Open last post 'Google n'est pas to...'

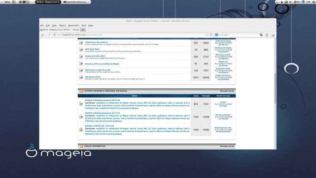[x=223, y=76]
